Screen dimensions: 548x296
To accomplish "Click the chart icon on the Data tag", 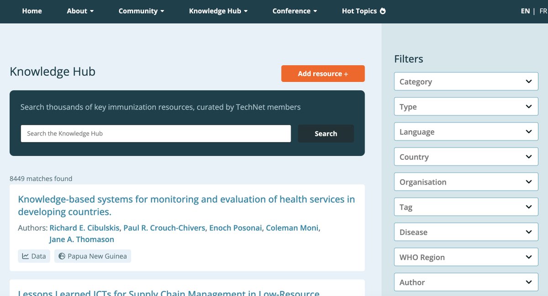I will (x=26, y=256).
